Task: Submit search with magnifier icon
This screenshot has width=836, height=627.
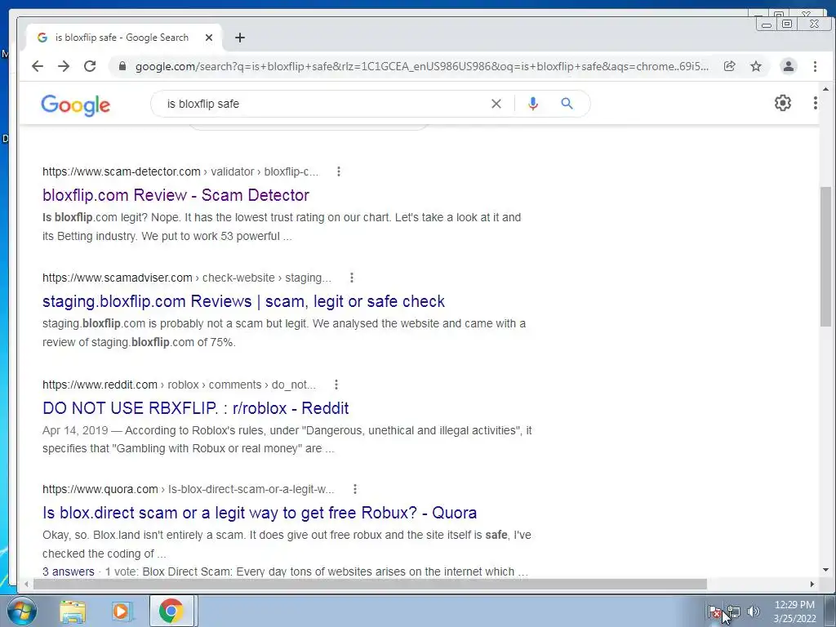Action: tap(567, 104)
